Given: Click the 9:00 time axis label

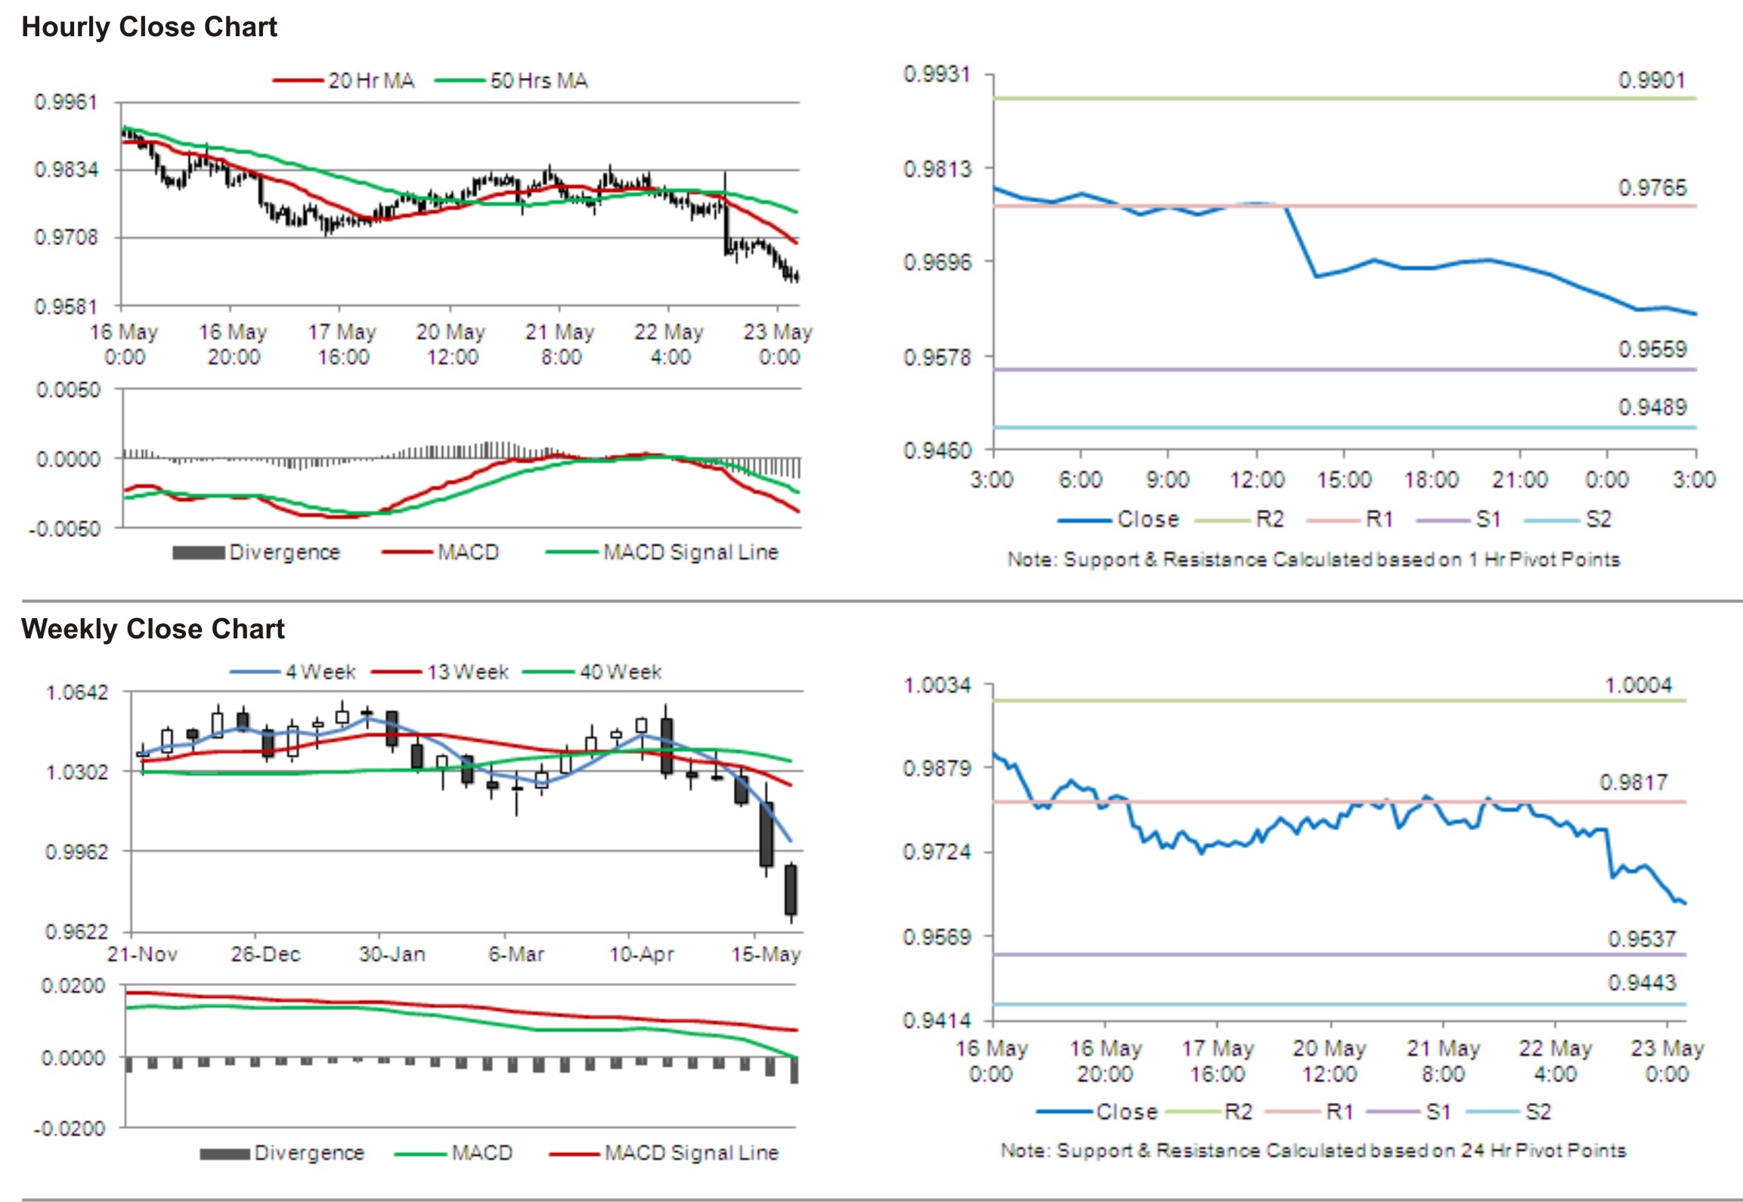Looking at the screenshot, I should click(1168, 479).
